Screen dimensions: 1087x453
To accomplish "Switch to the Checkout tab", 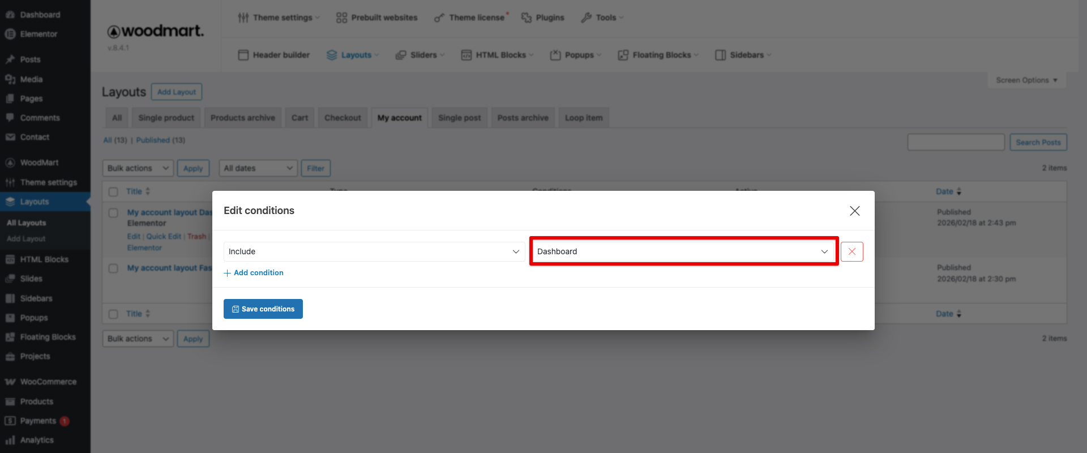I will coord(343,118).
